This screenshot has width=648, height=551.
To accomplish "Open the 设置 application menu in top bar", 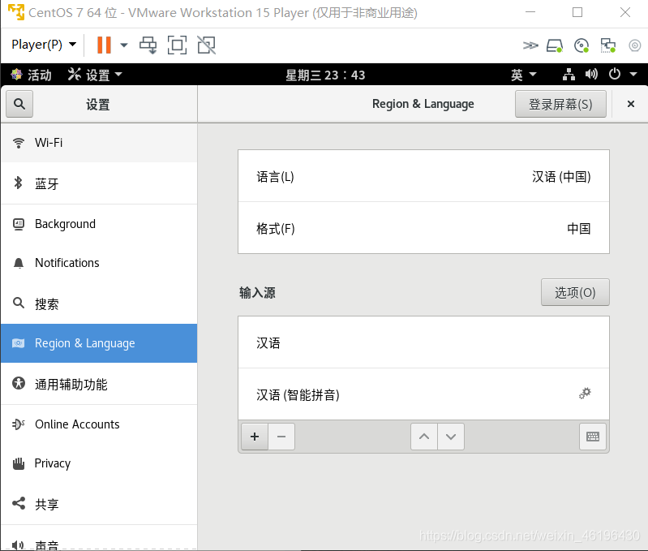I will (95, 75).
